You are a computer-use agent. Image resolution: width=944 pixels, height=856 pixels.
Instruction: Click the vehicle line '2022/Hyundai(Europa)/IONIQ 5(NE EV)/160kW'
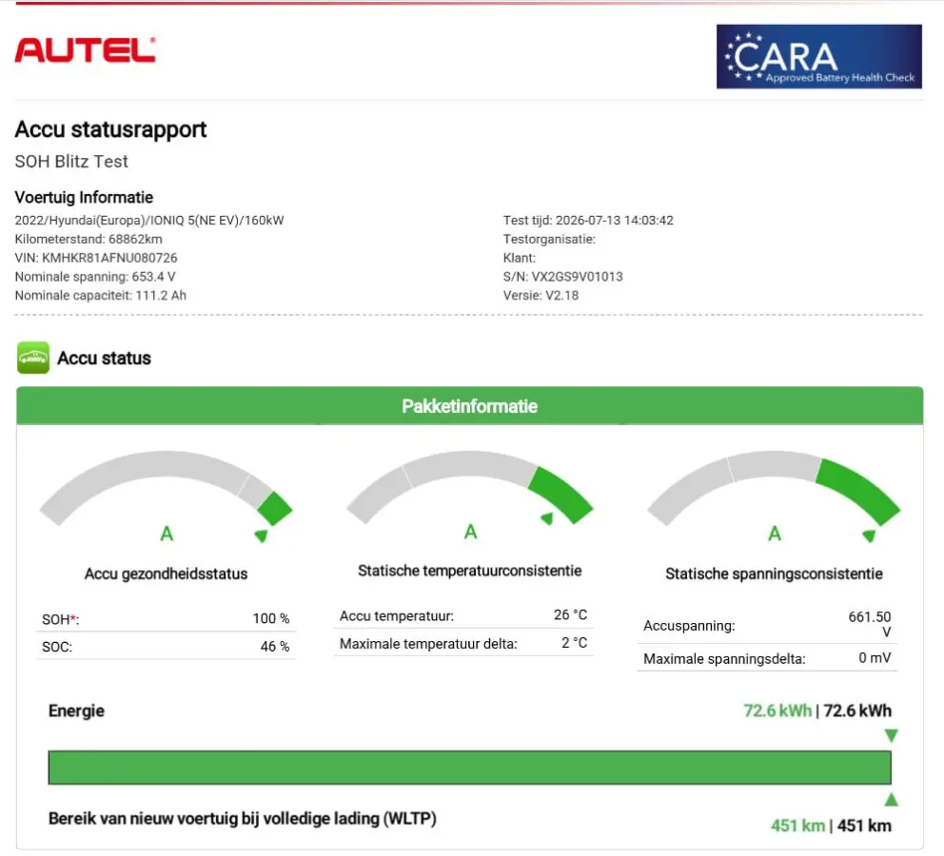[x=149, y=220]
